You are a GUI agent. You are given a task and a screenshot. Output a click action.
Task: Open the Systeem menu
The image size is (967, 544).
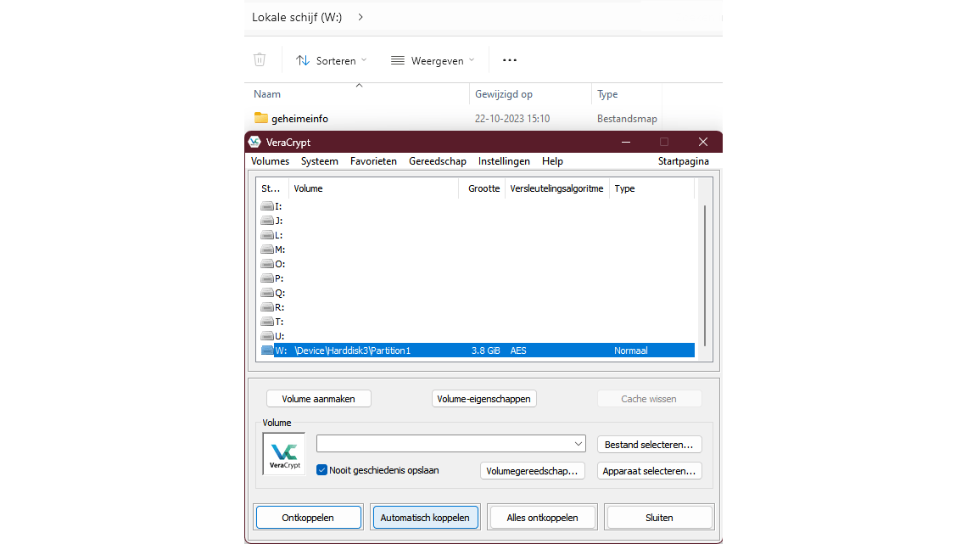[x=320, y=161]
